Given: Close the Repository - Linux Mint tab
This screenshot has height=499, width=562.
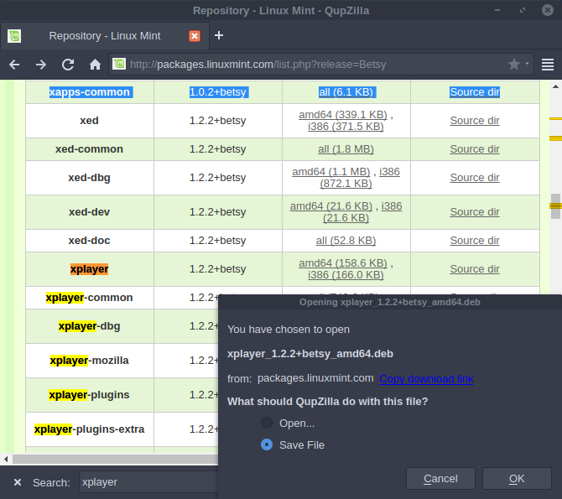Looking at the screenshot, I should [195, 36].
